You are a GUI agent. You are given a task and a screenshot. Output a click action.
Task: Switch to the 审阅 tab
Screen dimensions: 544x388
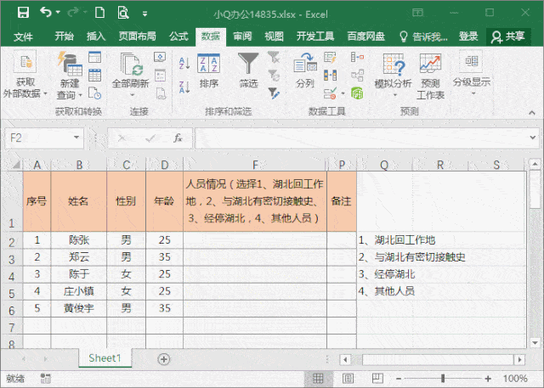[x=242, y=36]
